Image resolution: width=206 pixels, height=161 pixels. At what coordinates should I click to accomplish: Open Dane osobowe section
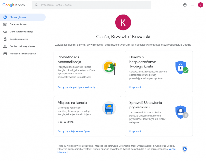(18, 24)
